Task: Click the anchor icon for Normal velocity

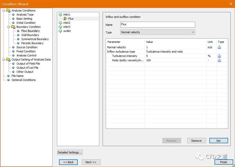Action: [x=219, y=47]
